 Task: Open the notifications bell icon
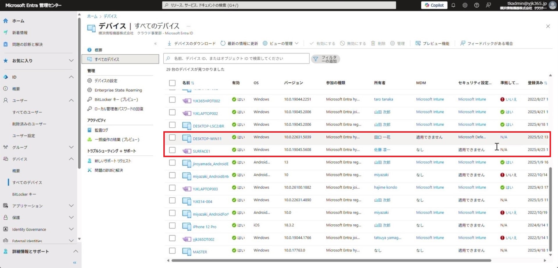(x=453, y=5)
